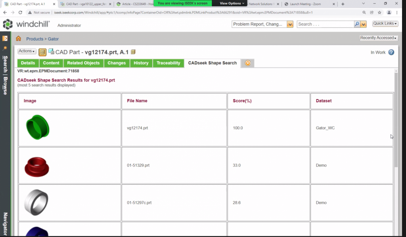Click the Products breadcrumb link
The height and width of the screenshot is (237, 406).
click(x=34, y=39)
